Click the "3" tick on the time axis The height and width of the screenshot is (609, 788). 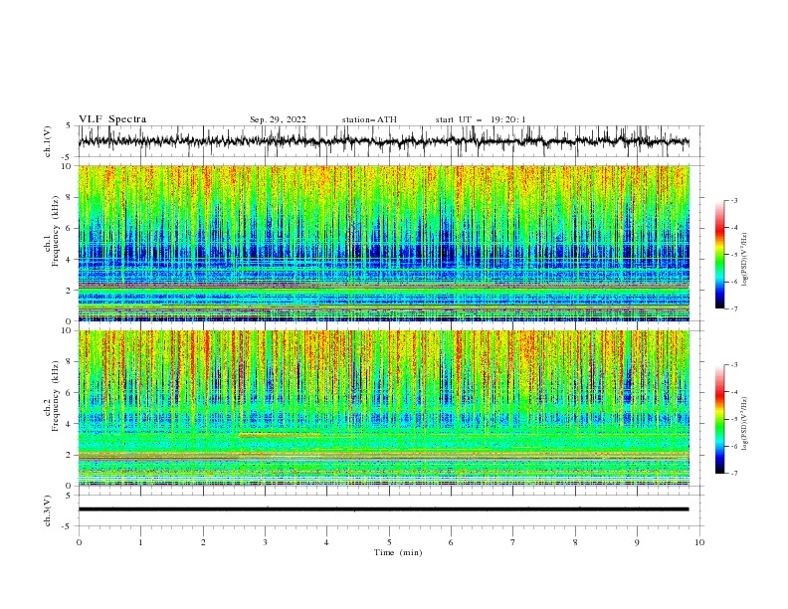pyautogui.click(x=265, y=542)
